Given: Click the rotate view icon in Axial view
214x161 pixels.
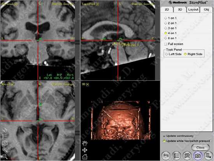Looking at the screenshot, I should coord(5,143).
